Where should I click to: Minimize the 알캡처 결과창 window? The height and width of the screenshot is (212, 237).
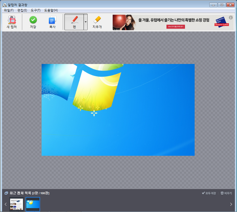pos(213,5)
